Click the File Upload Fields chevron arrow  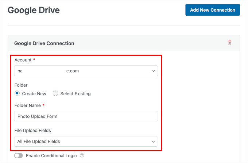click(x=153, y=141)
